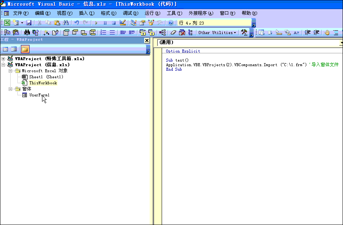Open the 工具(T) menu
The image size is (343, 225).
point(175,13)
